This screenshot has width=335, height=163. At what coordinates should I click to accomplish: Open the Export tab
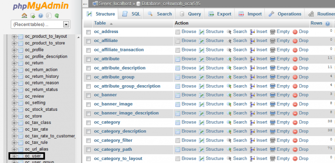(220, 14)
